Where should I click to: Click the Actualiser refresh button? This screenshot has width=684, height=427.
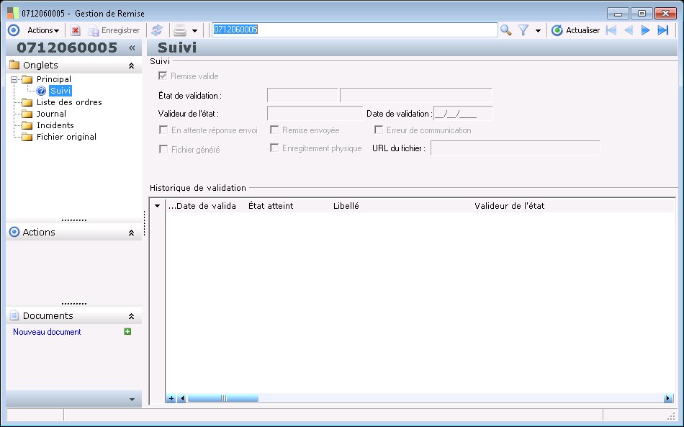point(576,30)
